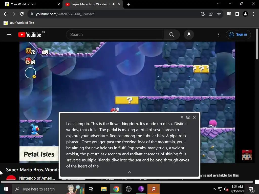This screenshot has width=259, height=194.
Task: Open the YouTube hamburger guide menu
Action: click(9, 34)
